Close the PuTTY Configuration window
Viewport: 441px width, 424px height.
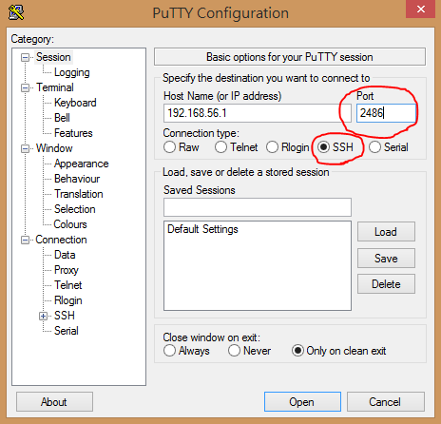[x=421, y=9]
